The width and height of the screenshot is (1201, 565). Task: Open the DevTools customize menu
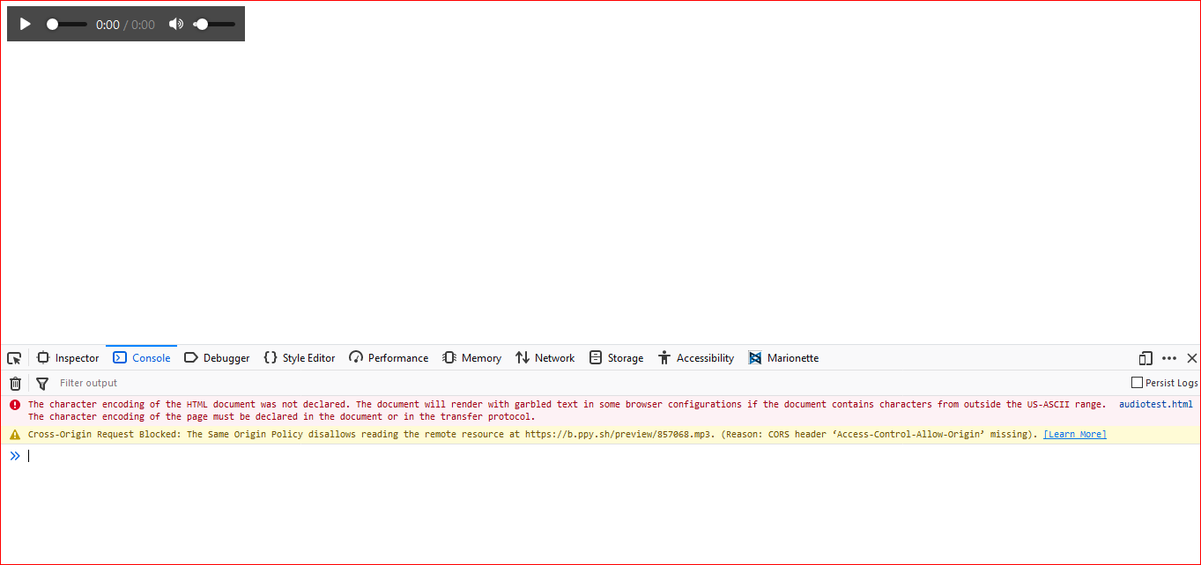pos(1169,358)
